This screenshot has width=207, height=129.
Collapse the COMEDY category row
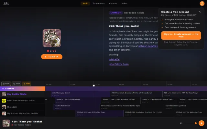pyautogui.click(x=23, y=89)
